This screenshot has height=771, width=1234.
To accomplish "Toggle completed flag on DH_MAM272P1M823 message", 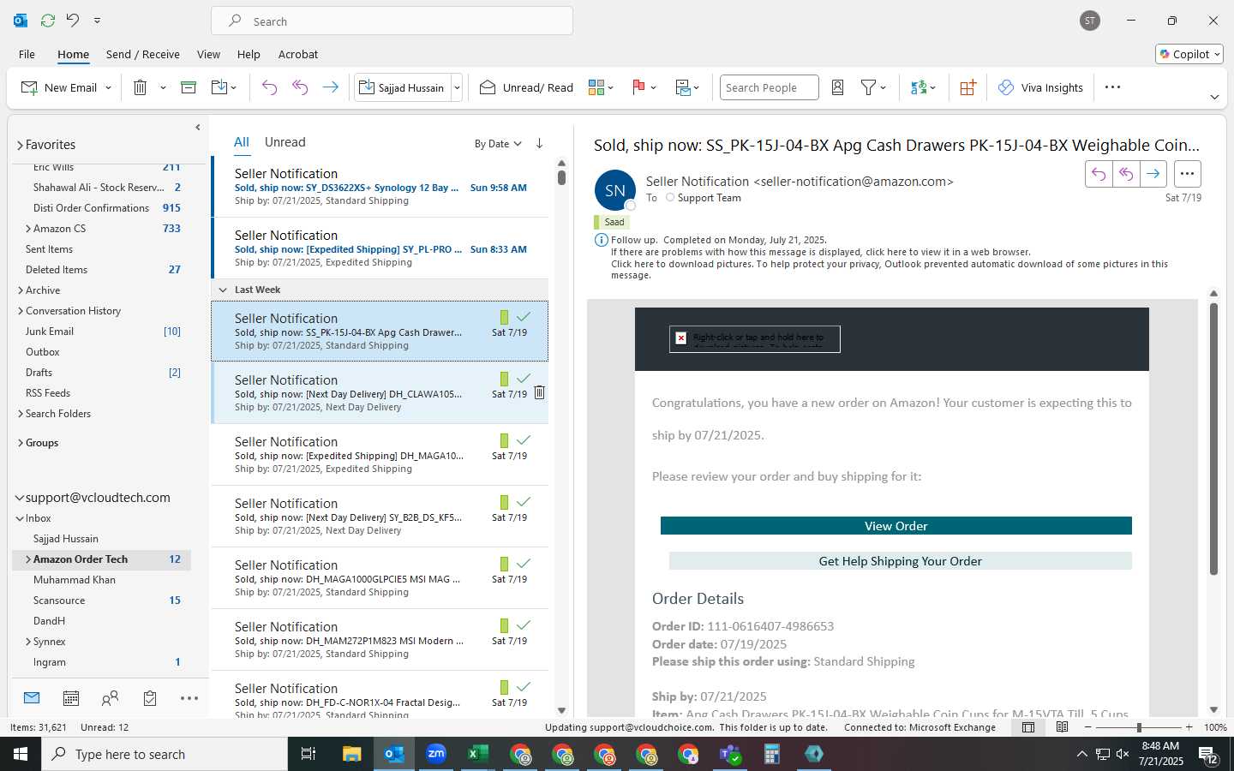I will pos(524,625).
